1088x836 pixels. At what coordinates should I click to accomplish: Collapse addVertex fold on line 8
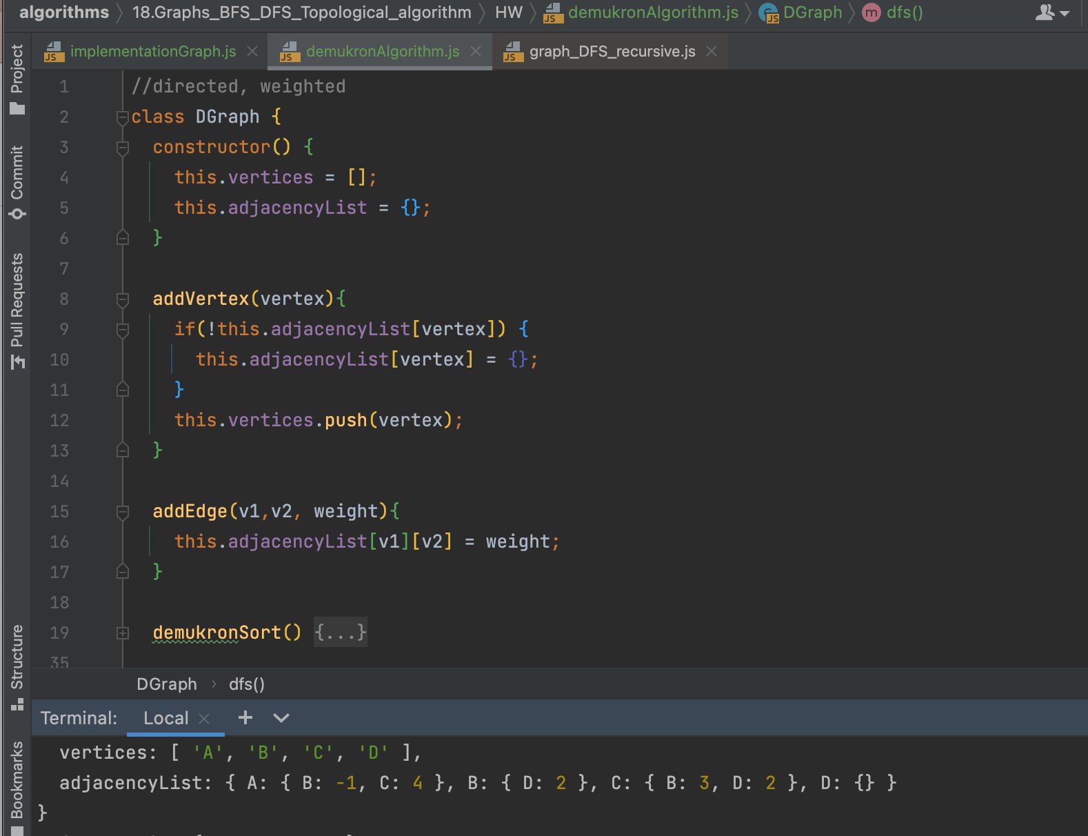(123, 299)
